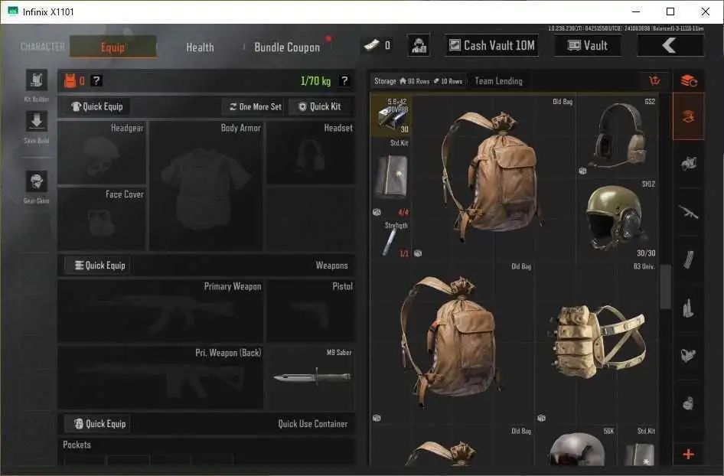
Task: Open the Bundle Coupon tab
Action: [287, 47]
